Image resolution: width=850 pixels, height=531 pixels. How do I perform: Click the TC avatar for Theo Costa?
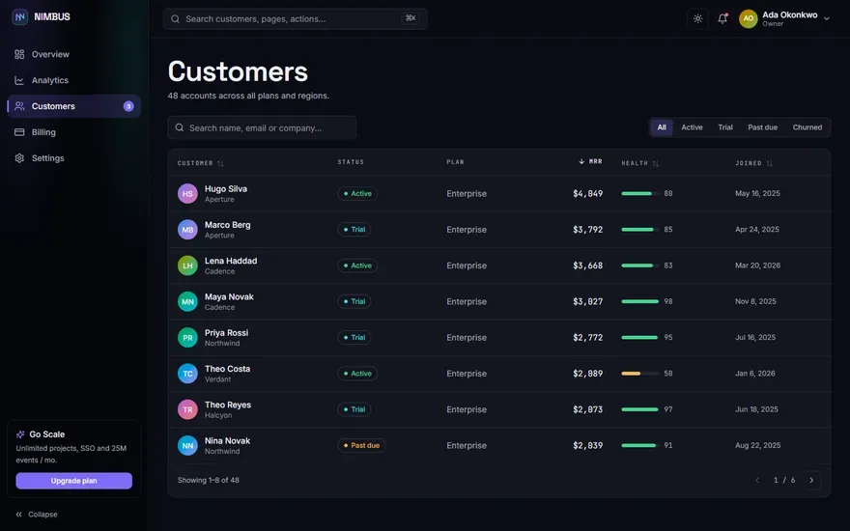(187, 374)
